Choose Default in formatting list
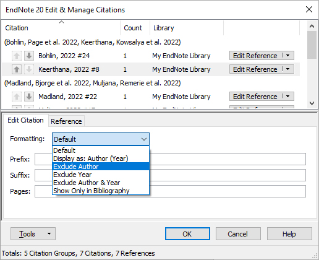The height and width of the screenshot is (260, 319). (x=101, y=150)
